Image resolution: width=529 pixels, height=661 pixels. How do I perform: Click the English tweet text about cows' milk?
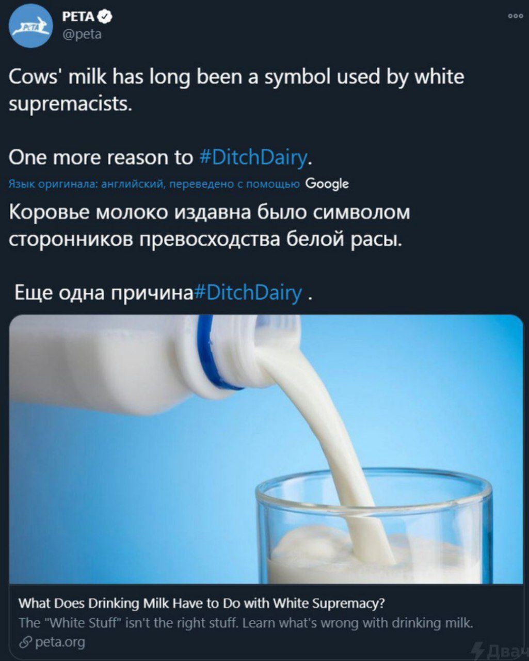click(236, 89)
